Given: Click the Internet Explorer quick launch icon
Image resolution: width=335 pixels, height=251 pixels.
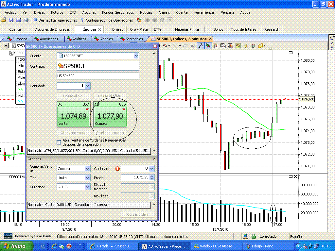Looking at the screenshot, I should [x=54, y=246].
